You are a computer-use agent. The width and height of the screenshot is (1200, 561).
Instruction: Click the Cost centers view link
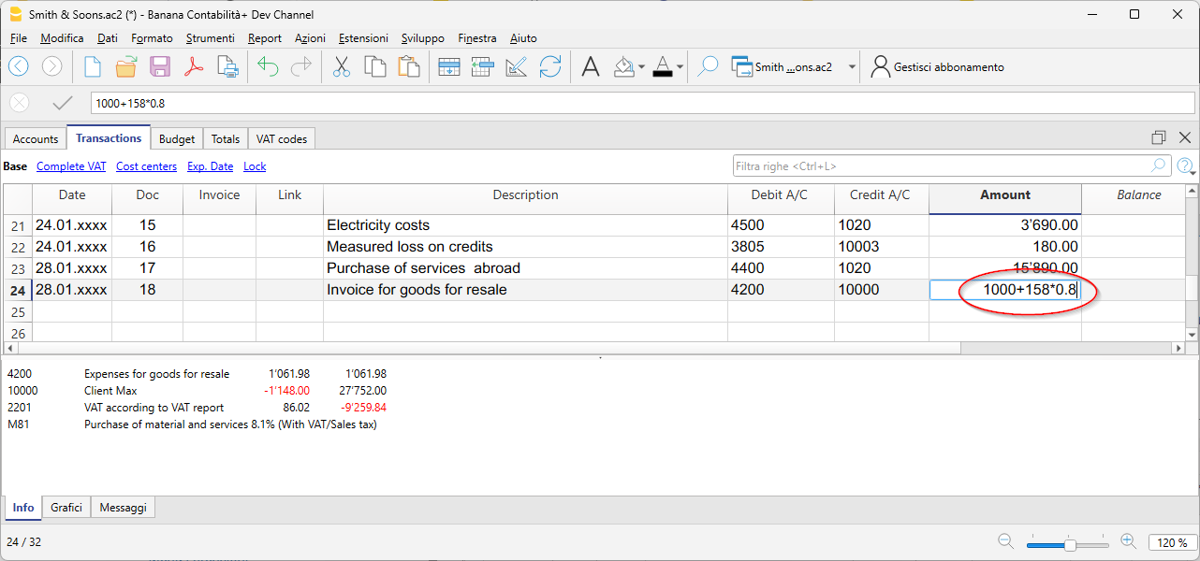(x=146, y=166)
